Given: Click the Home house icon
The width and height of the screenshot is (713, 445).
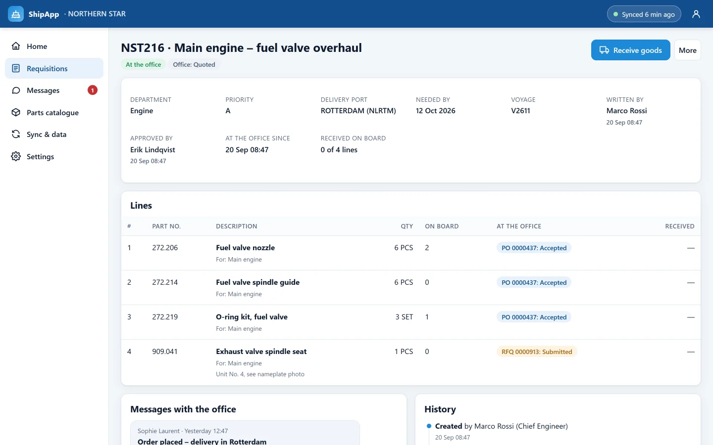Looking at the screenshot, I should (16, 46).
